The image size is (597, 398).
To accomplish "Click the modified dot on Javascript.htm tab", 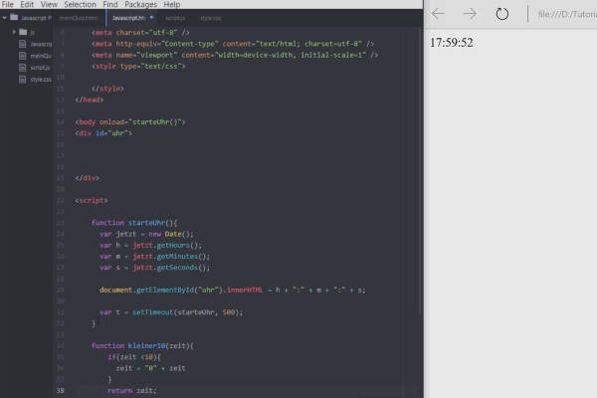I will click(151, 17).
